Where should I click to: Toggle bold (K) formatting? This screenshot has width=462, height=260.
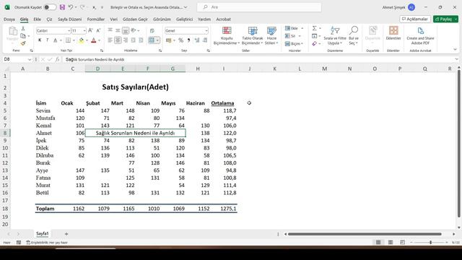click(x=40, y=40)
